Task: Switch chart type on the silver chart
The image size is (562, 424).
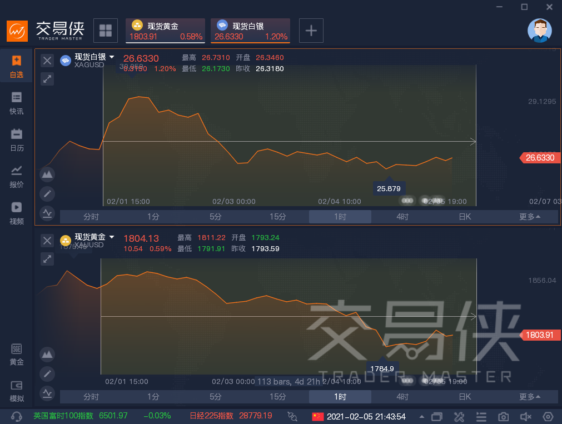Action: (47, 174)
